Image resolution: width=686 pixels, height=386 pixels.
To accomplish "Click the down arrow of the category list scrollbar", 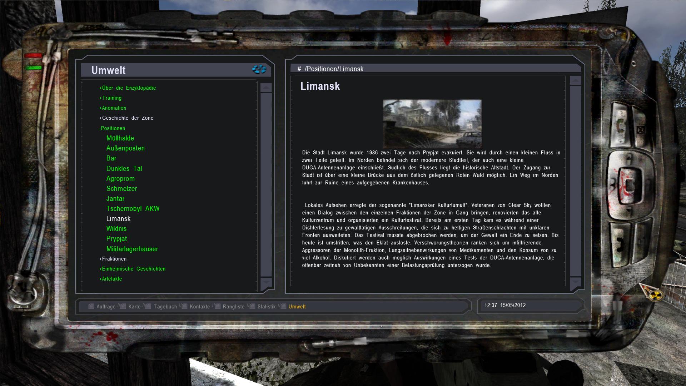I will pos(266,282).
